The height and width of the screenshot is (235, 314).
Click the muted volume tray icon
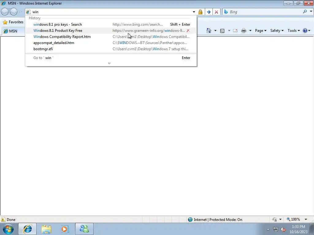[x=283, y=229]
